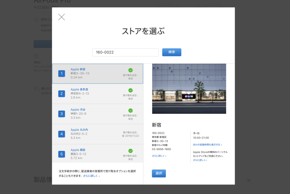Close the store selection dialog
The width and height of the screenshot is (290, 194).
click(61, 17)
